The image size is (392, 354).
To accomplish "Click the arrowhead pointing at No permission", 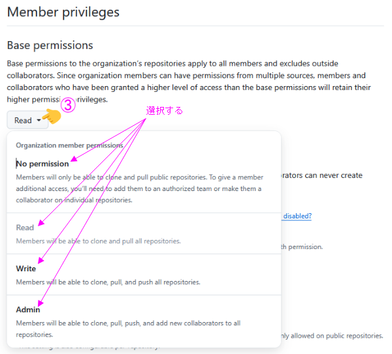I will 74,158.
